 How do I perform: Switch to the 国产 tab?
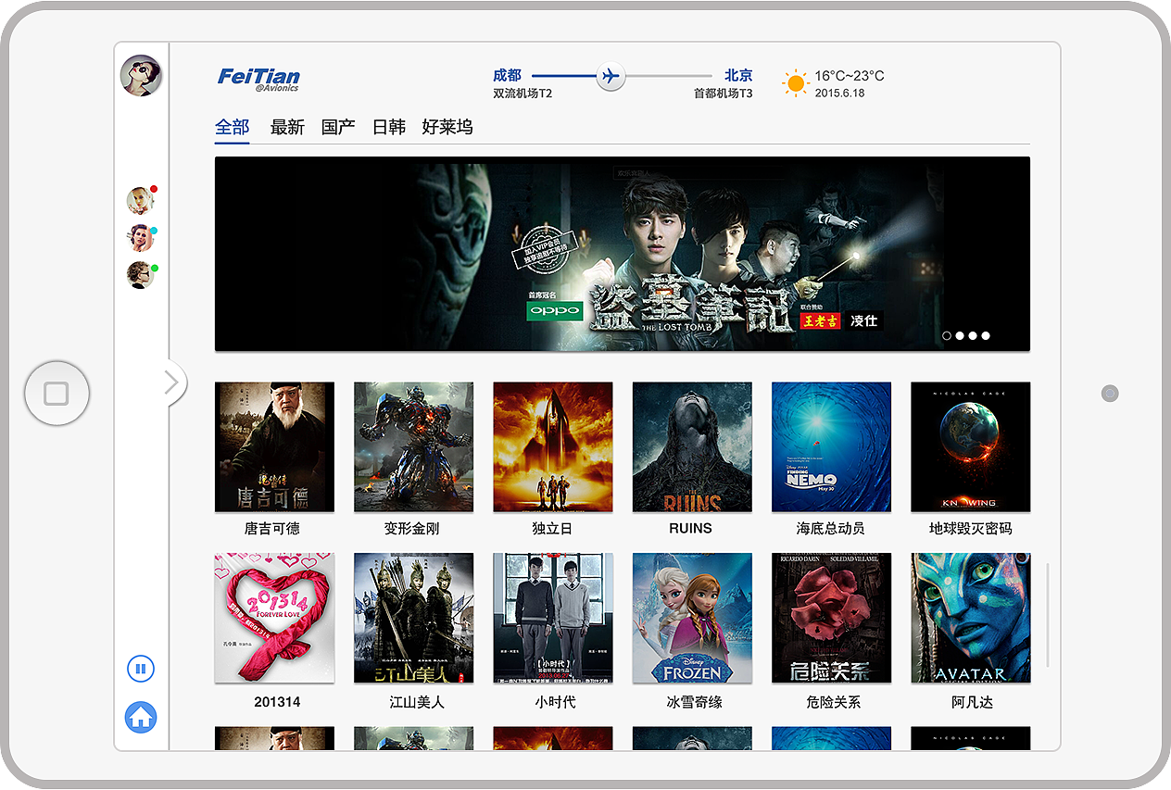point(338,127)
